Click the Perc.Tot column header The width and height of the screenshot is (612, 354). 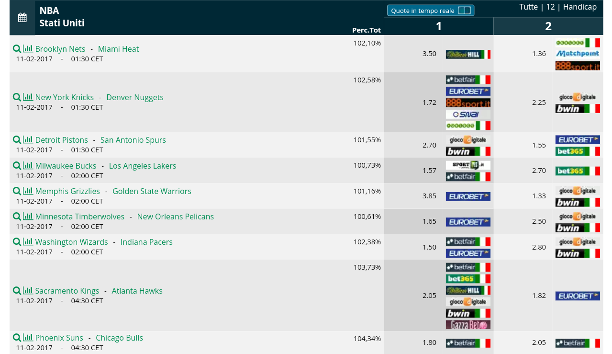coord(367,30)
